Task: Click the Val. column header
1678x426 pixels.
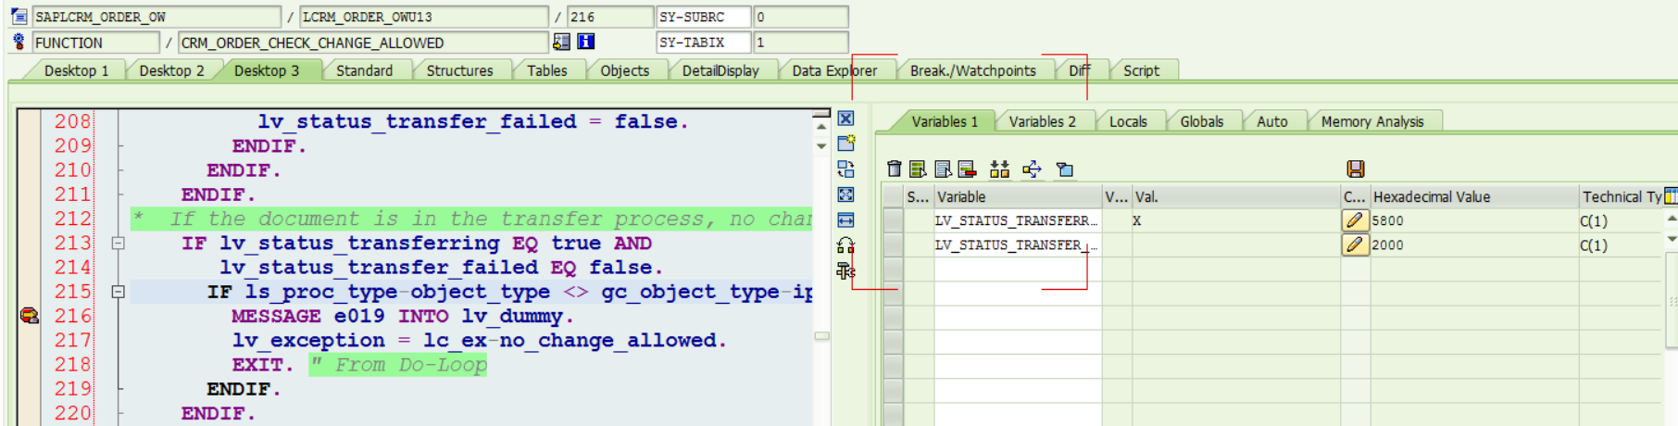Action: coord(1235,196)
